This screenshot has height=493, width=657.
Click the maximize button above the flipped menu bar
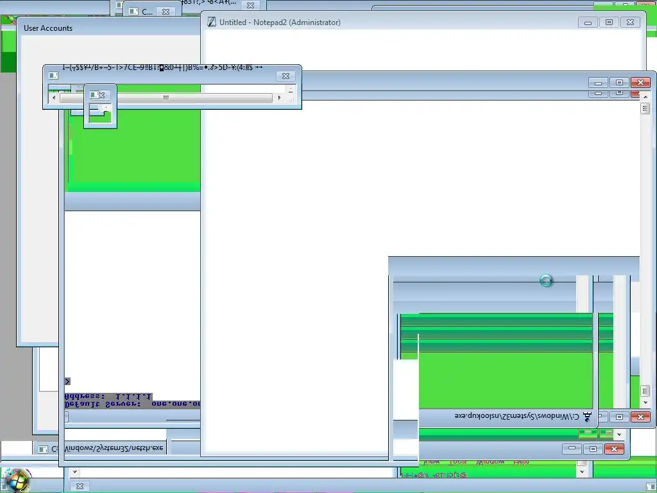[593, 449]
